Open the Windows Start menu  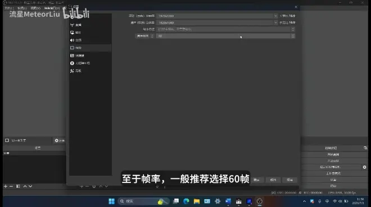point(111,201)
